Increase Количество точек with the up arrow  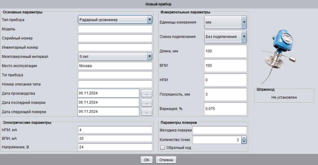pos(244,138)
